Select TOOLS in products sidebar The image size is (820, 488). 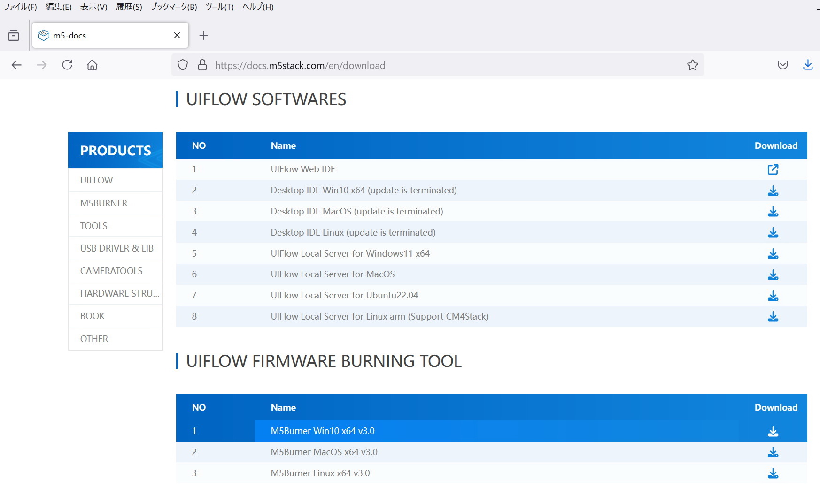pyautogui.click(x=116, y=226)
